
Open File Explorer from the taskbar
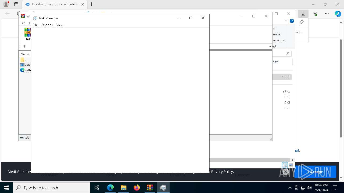click(124, 188)
